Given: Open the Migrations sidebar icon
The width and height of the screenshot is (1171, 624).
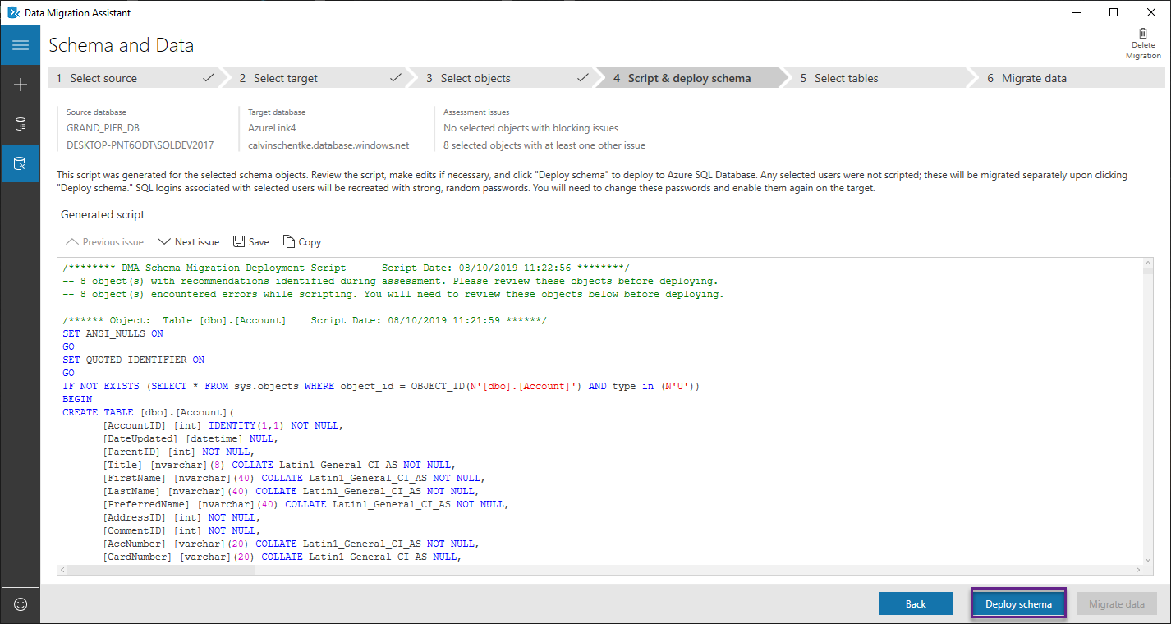Looking at the screenshot, I should pos(21,163).
